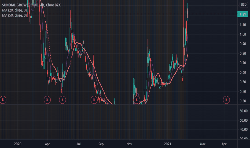Click the 2021 time axis label

pyautogui.click(x=167, y=144)
